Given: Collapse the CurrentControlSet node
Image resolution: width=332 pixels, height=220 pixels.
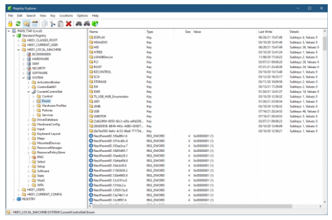Looking at the screenshot, I should [x=28, y=92].
